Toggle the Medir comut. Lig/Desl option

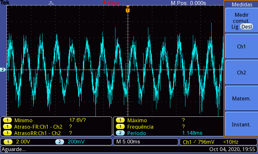(241, 21)
